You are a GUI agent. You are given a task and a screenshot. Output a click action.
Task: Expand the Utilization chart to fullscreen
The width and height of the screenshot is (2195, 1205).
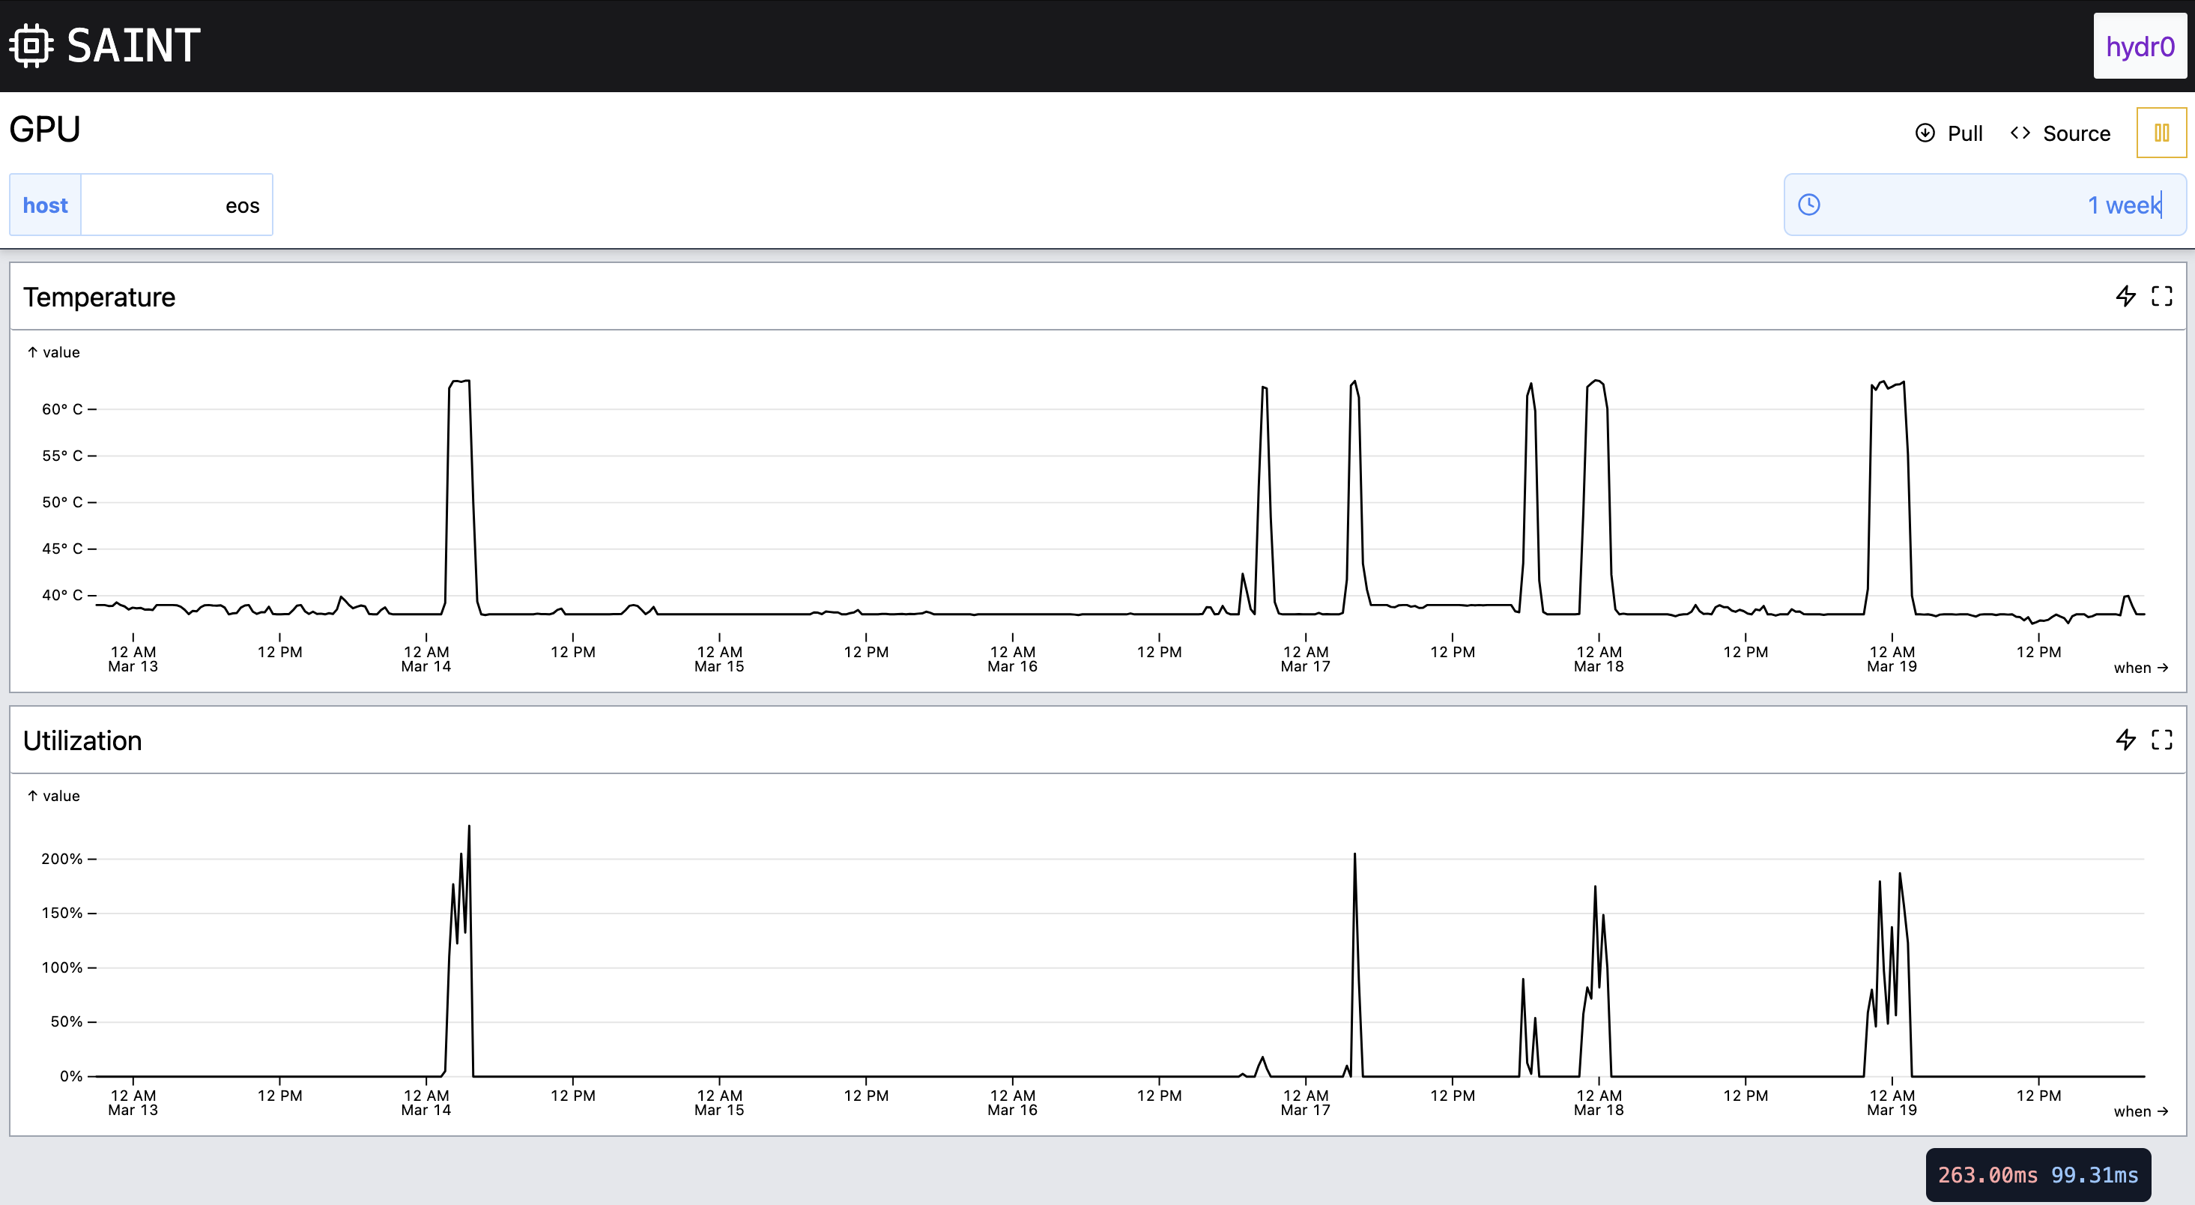2162,740
